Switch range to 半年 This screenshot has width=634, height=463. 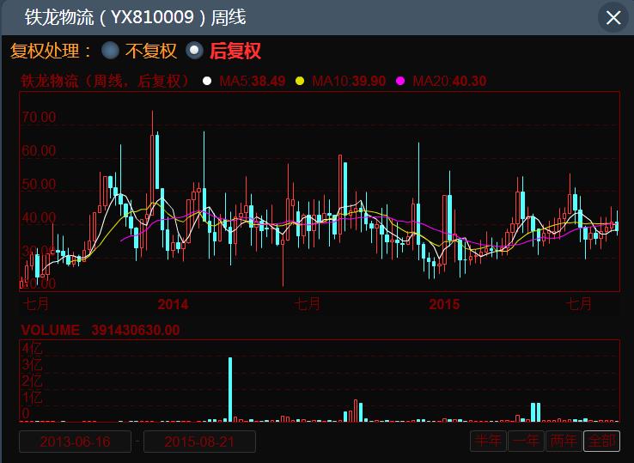487,441
